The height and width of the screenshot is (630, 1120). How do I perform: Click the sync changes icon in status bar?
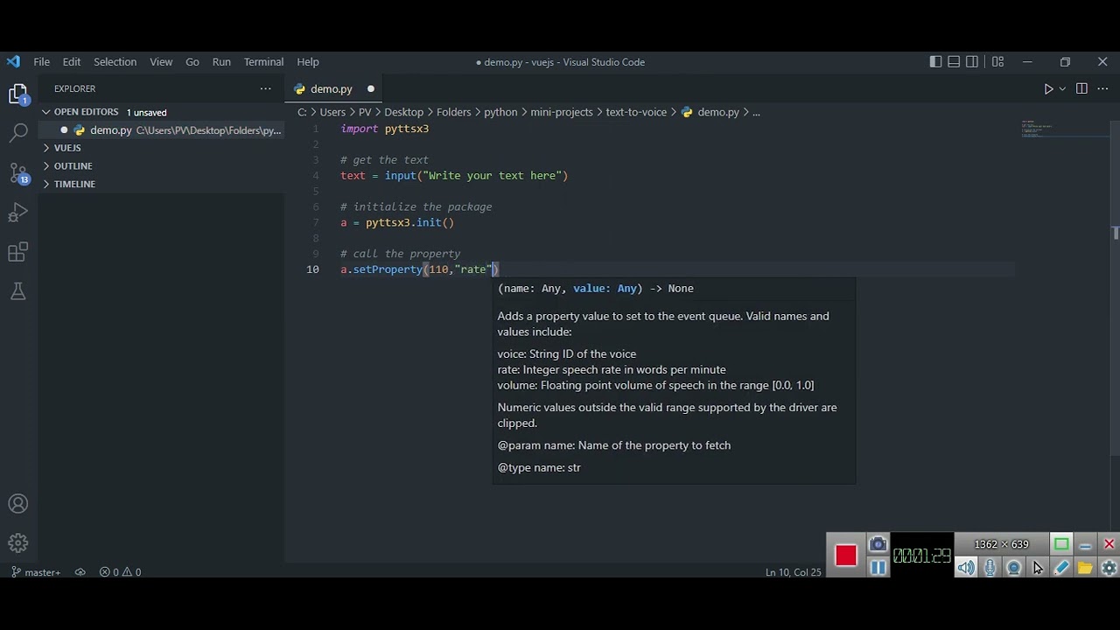tap(80, 572)
